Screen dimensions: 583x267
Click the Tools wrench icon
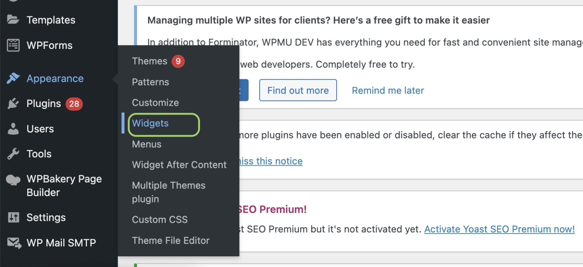13,154
